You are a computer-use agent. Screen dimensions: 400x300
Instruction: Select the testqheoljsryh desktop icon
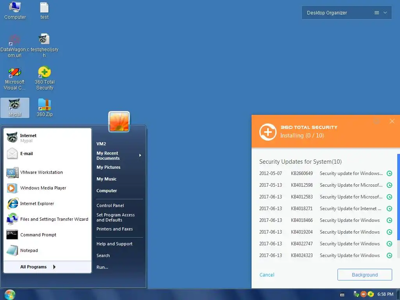tap(45, 46)
